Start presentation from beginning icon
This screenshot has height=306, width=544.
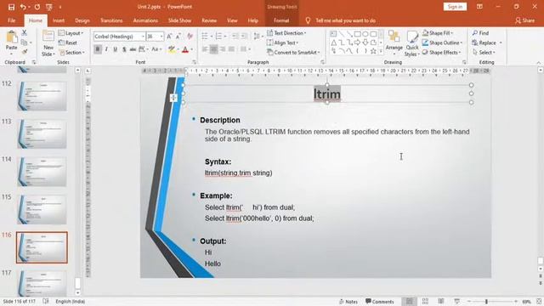(49, 7)
